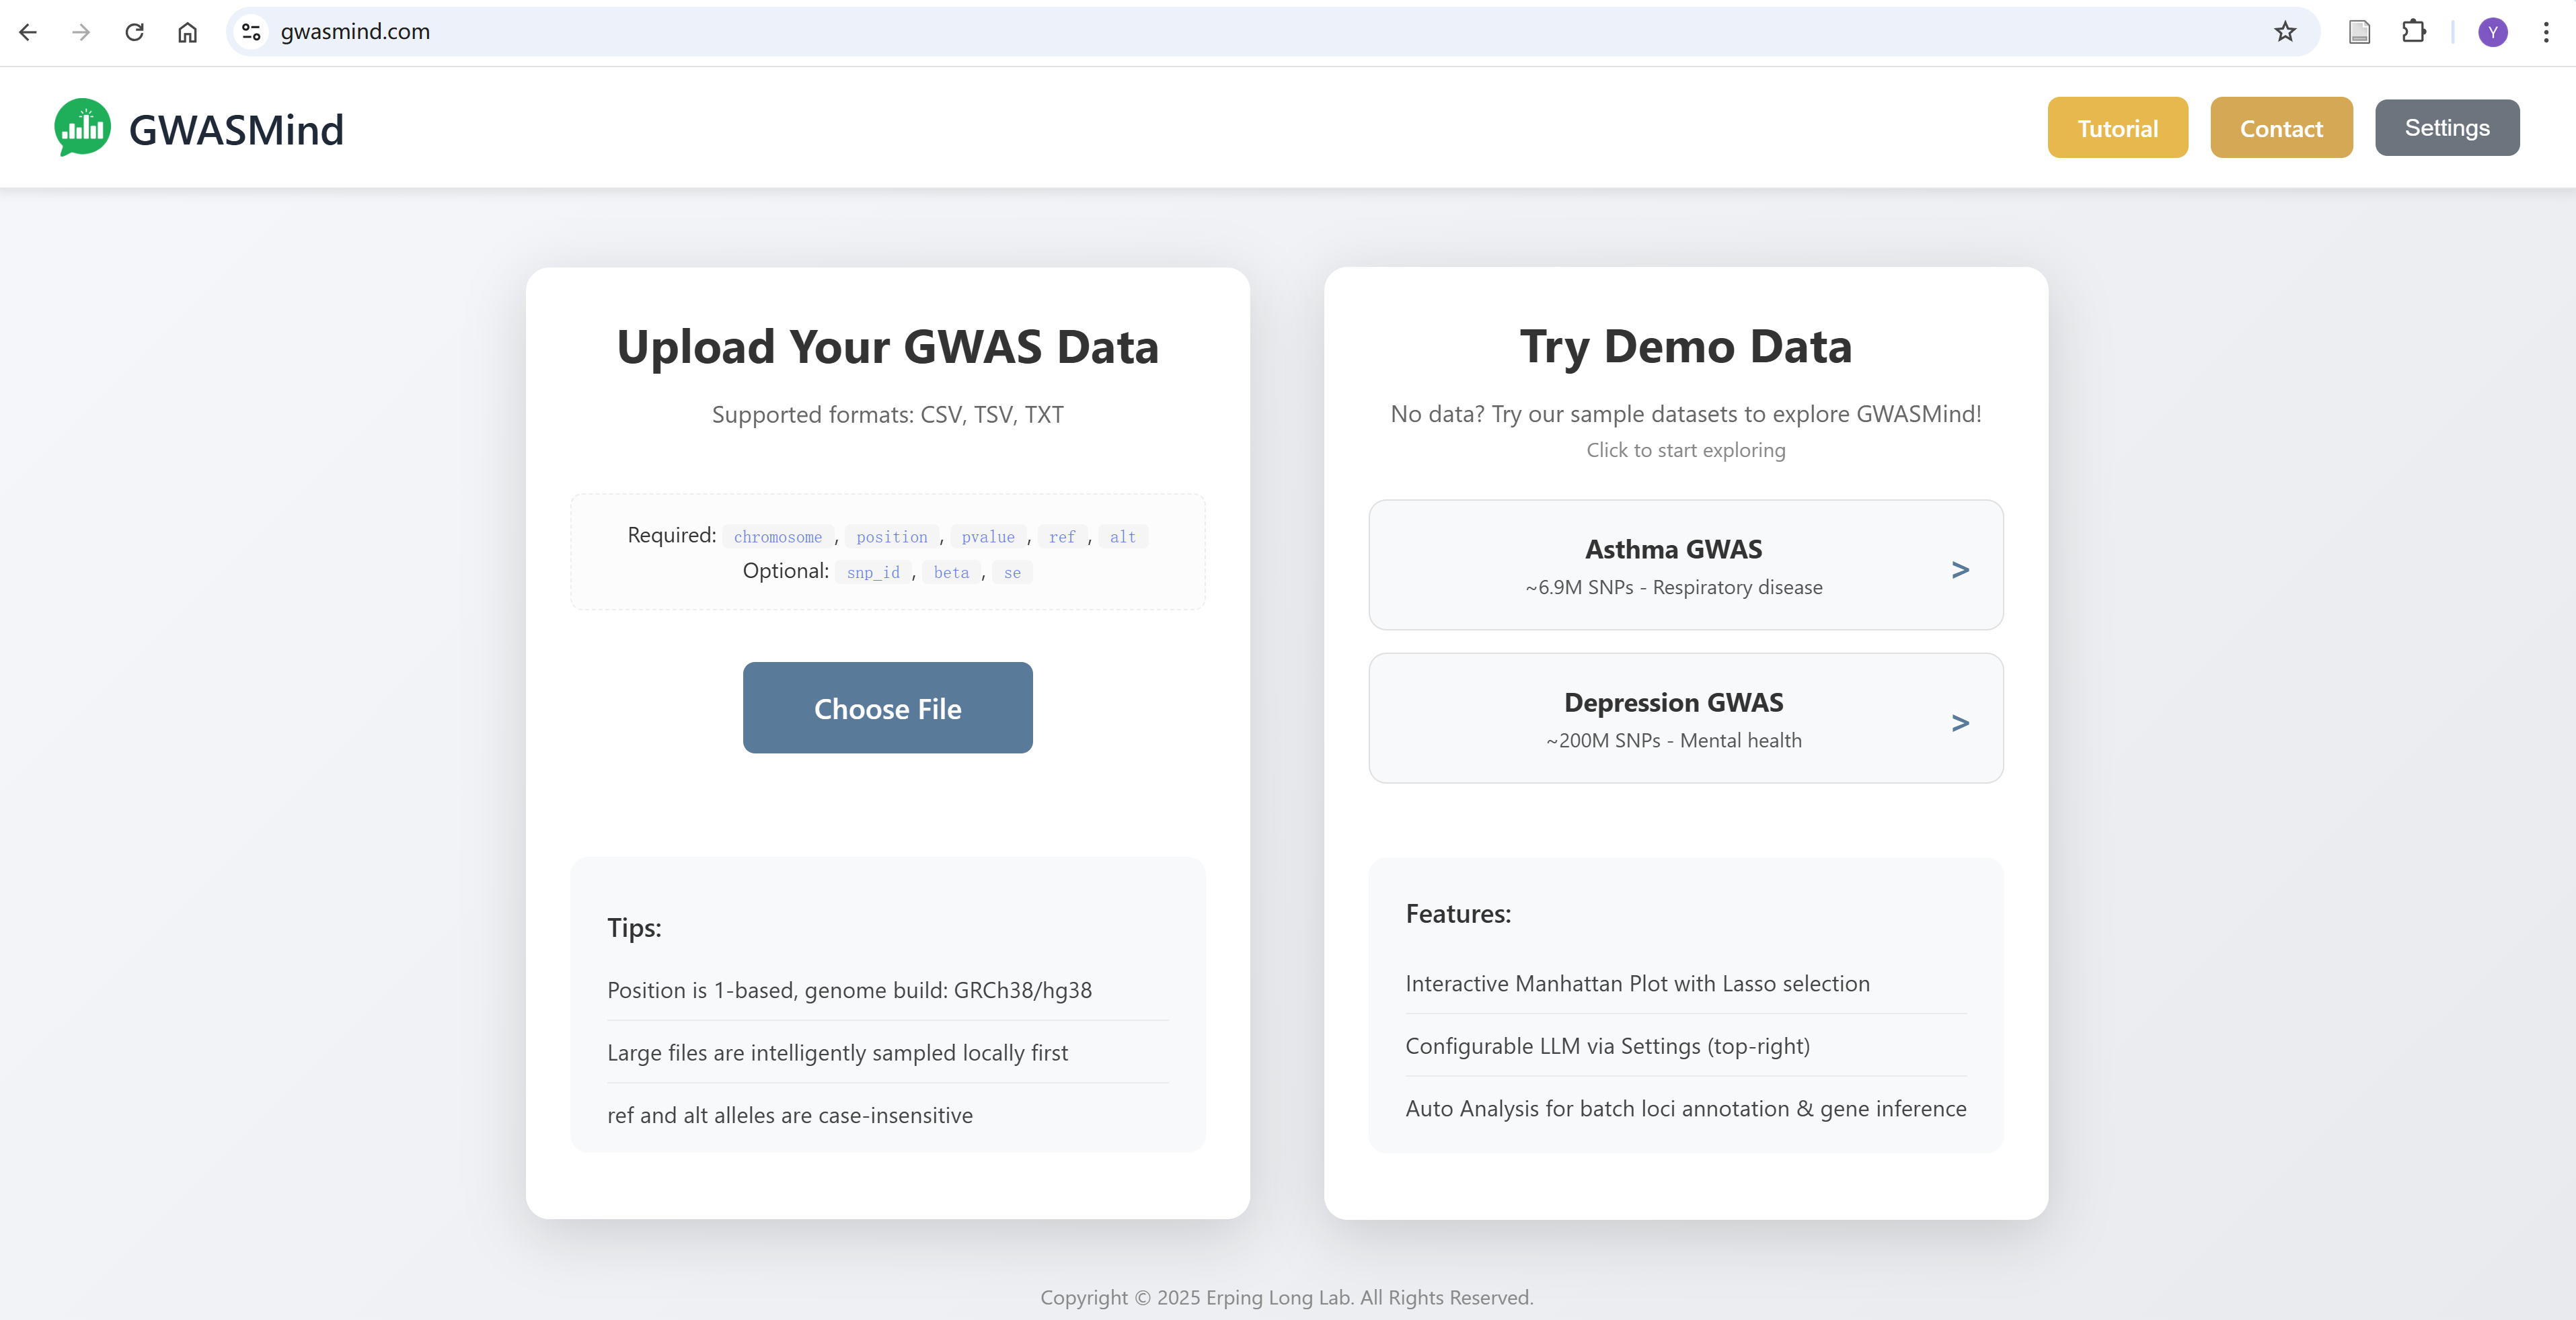The height and width of the screenshot is (1320, 2576).
Task: Select the beta optional field tag
Action: click(x=951, y=571)
